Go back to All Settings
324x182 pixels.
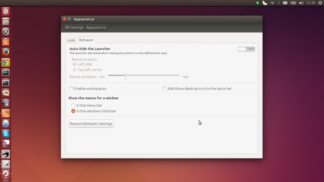[74, 28]
